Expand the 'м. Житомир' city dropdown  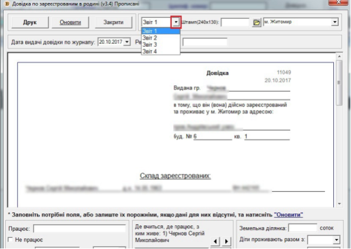tap(334, 22)
